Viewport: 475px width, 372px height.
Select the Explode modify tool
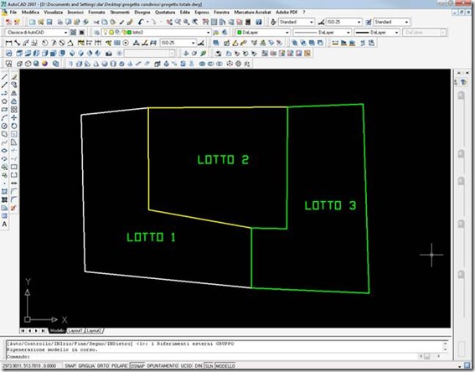pos(14,208)
